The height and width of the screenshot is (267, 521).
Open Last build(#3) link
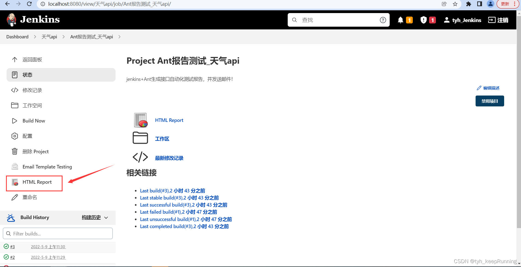click(x=172, y=191)
